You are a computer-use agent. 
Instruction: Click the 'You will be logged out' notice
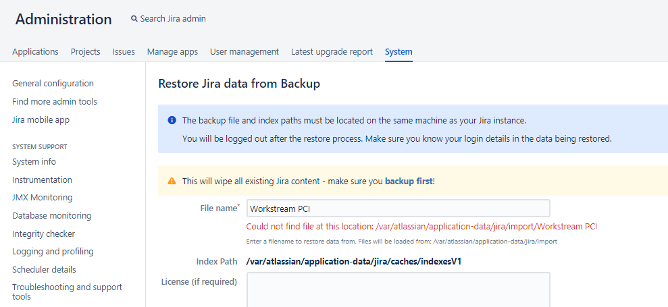397,139
